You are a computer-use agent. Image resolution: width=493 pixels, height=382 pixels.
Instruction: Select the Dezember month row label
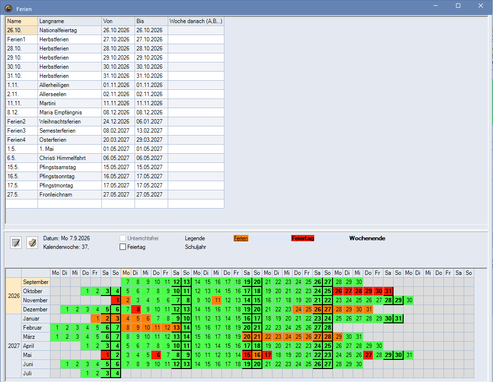coord(36,309)
